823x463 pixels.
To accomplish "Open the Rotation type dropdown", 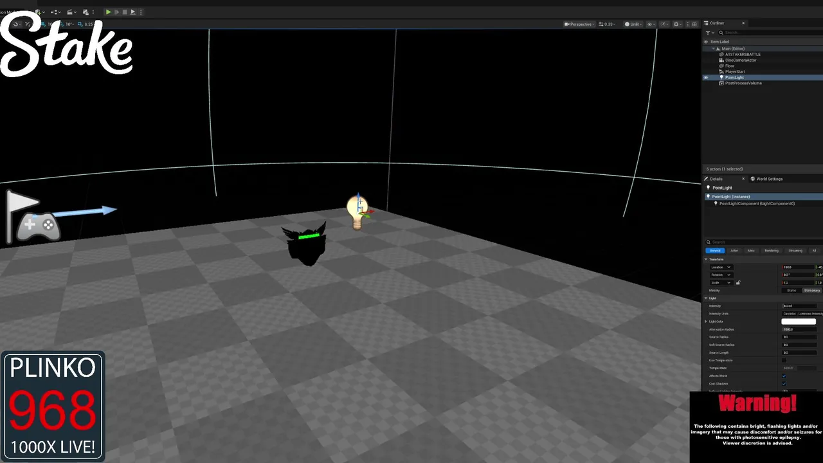I will tap(721, 275).
